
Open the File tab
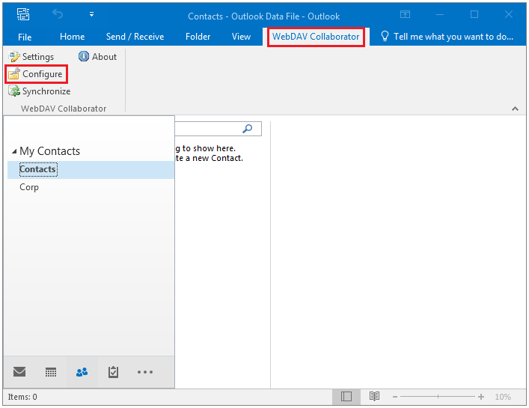click(25, 37)
